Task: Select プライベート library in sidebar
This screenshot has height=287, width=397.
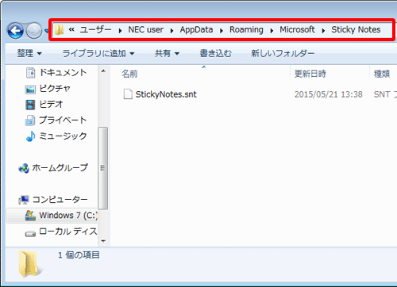Action: (63, 121)
